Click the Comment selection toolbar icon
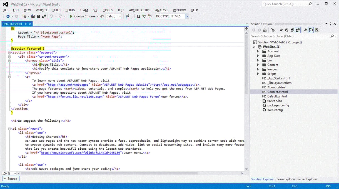Viewport: 339px width, 189px height. point(144,16)
